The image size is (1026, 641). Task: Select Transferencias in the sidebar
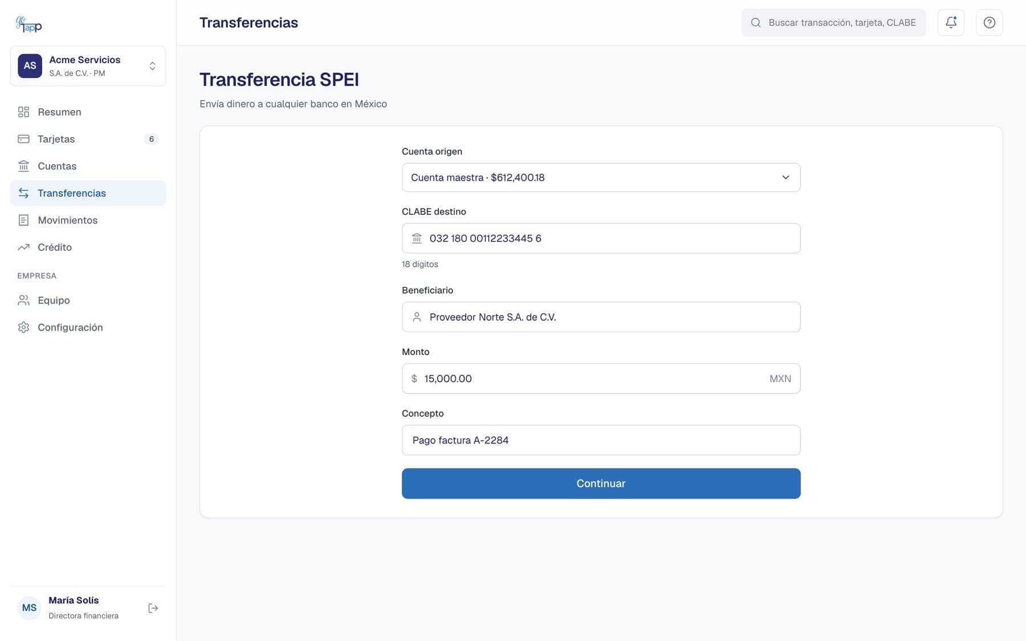pyautogui.click(x=88, y=193)
